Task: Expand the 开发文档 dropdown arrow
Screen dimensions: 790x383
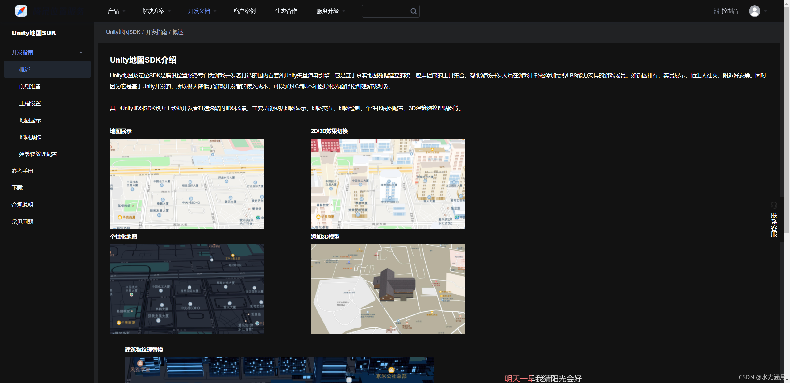Action: click(215, 11)
